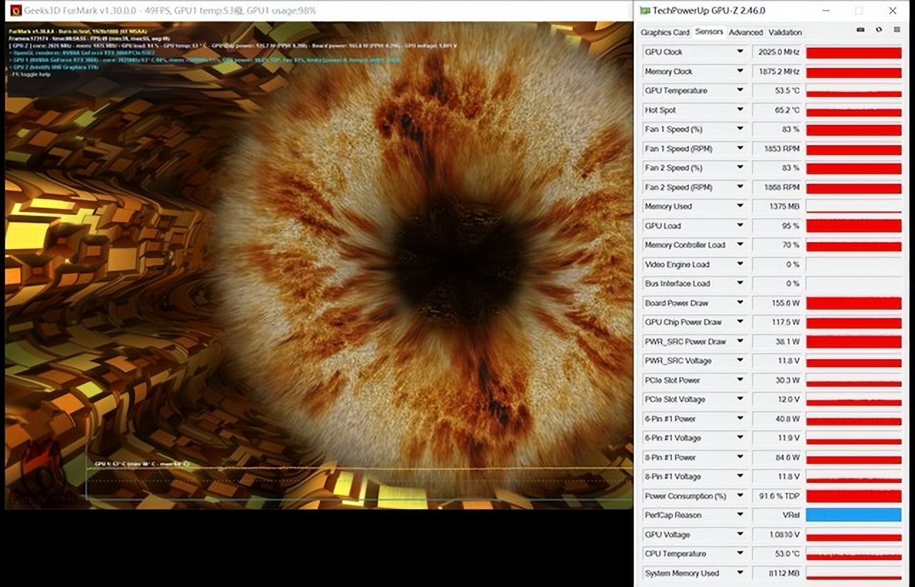Click the GPU Clock value 2025.0 MHz

click(777, 52)
